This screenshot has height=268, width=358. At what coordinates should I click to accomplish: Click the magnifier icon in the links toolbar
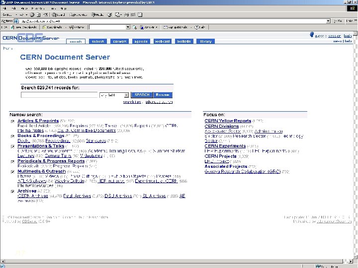tap(135, 27)
